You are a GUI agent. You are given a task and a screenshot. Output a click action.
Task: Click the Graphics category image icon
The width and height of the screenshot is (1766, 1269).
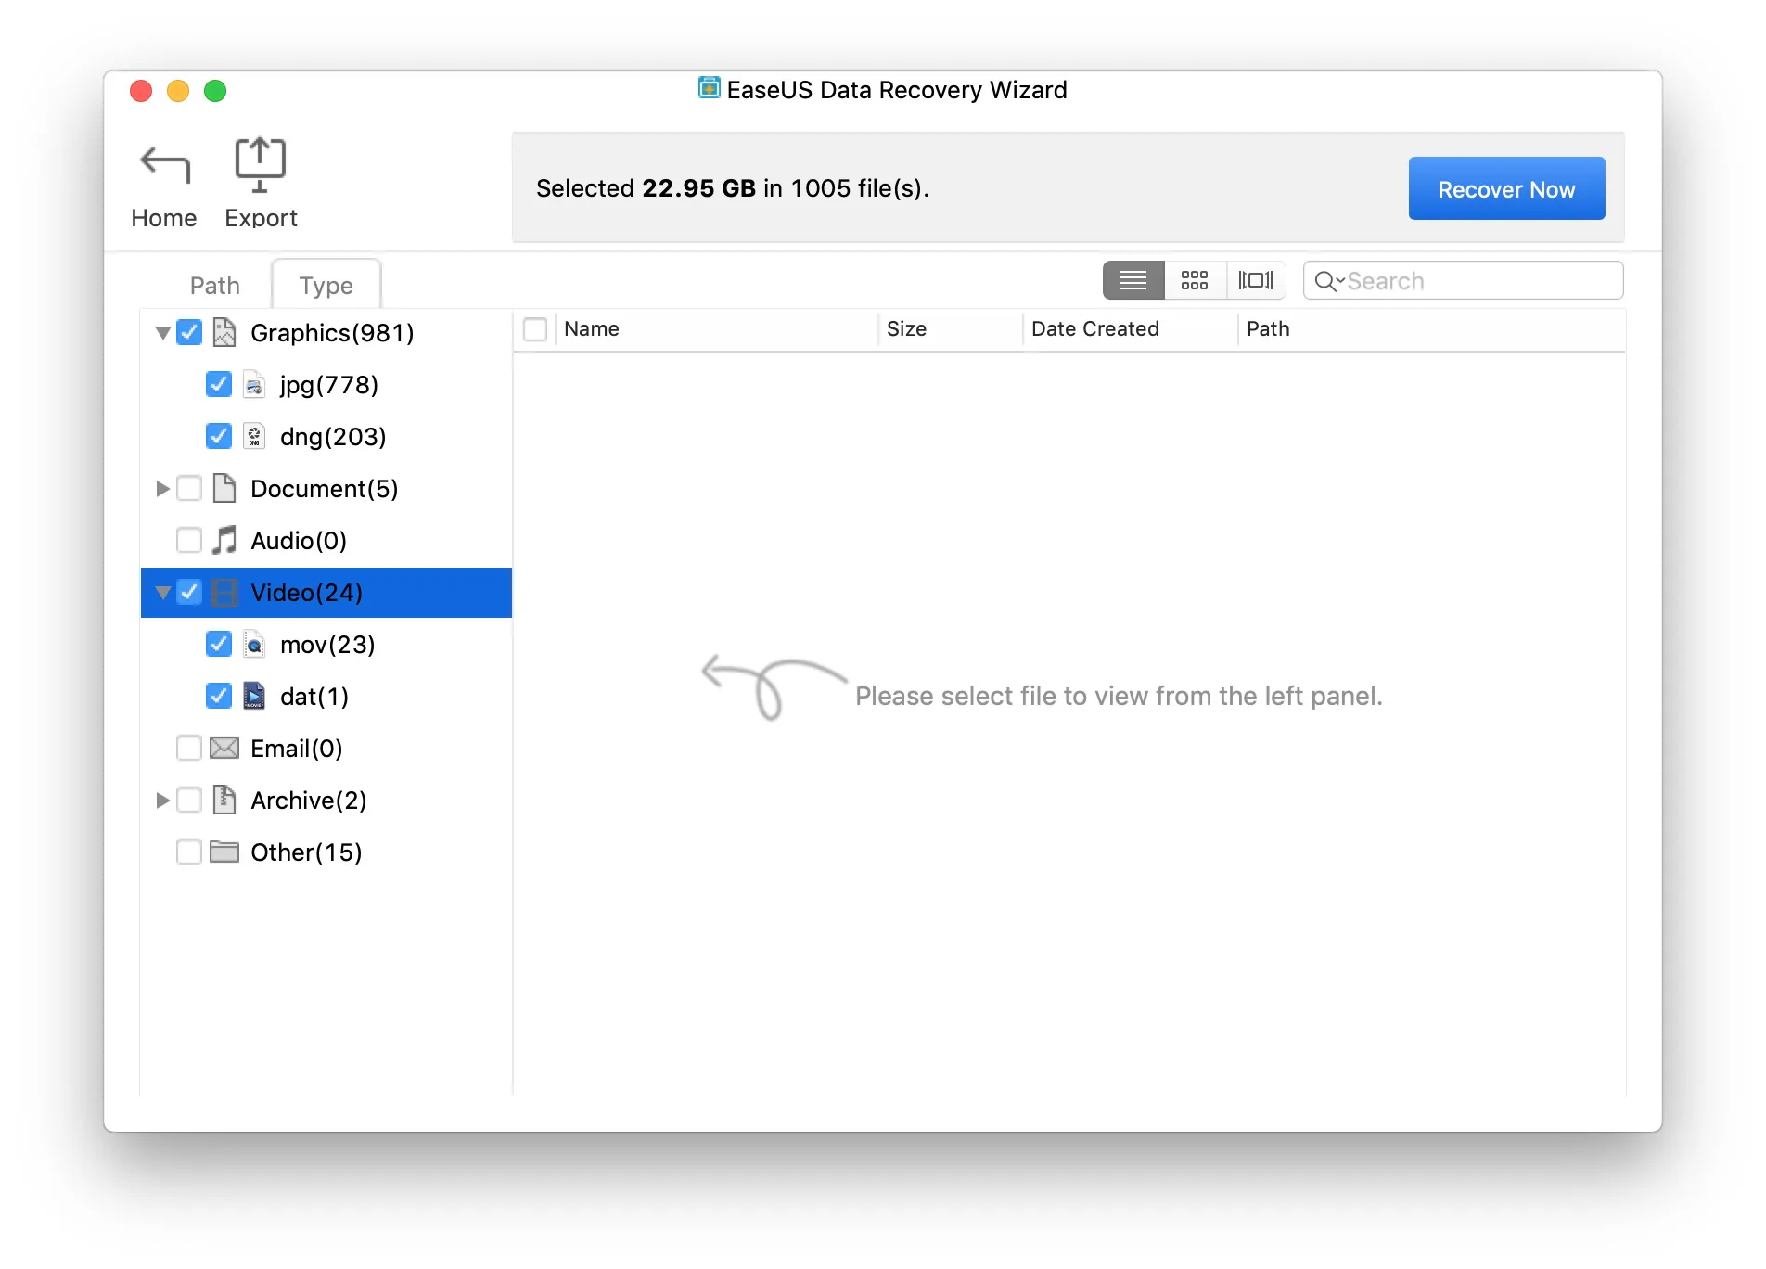pos(224,332)
